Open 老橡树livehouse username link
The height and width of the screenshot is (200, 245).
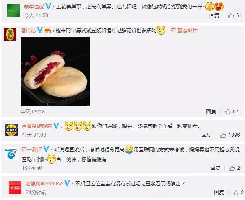tap(44, 184)
